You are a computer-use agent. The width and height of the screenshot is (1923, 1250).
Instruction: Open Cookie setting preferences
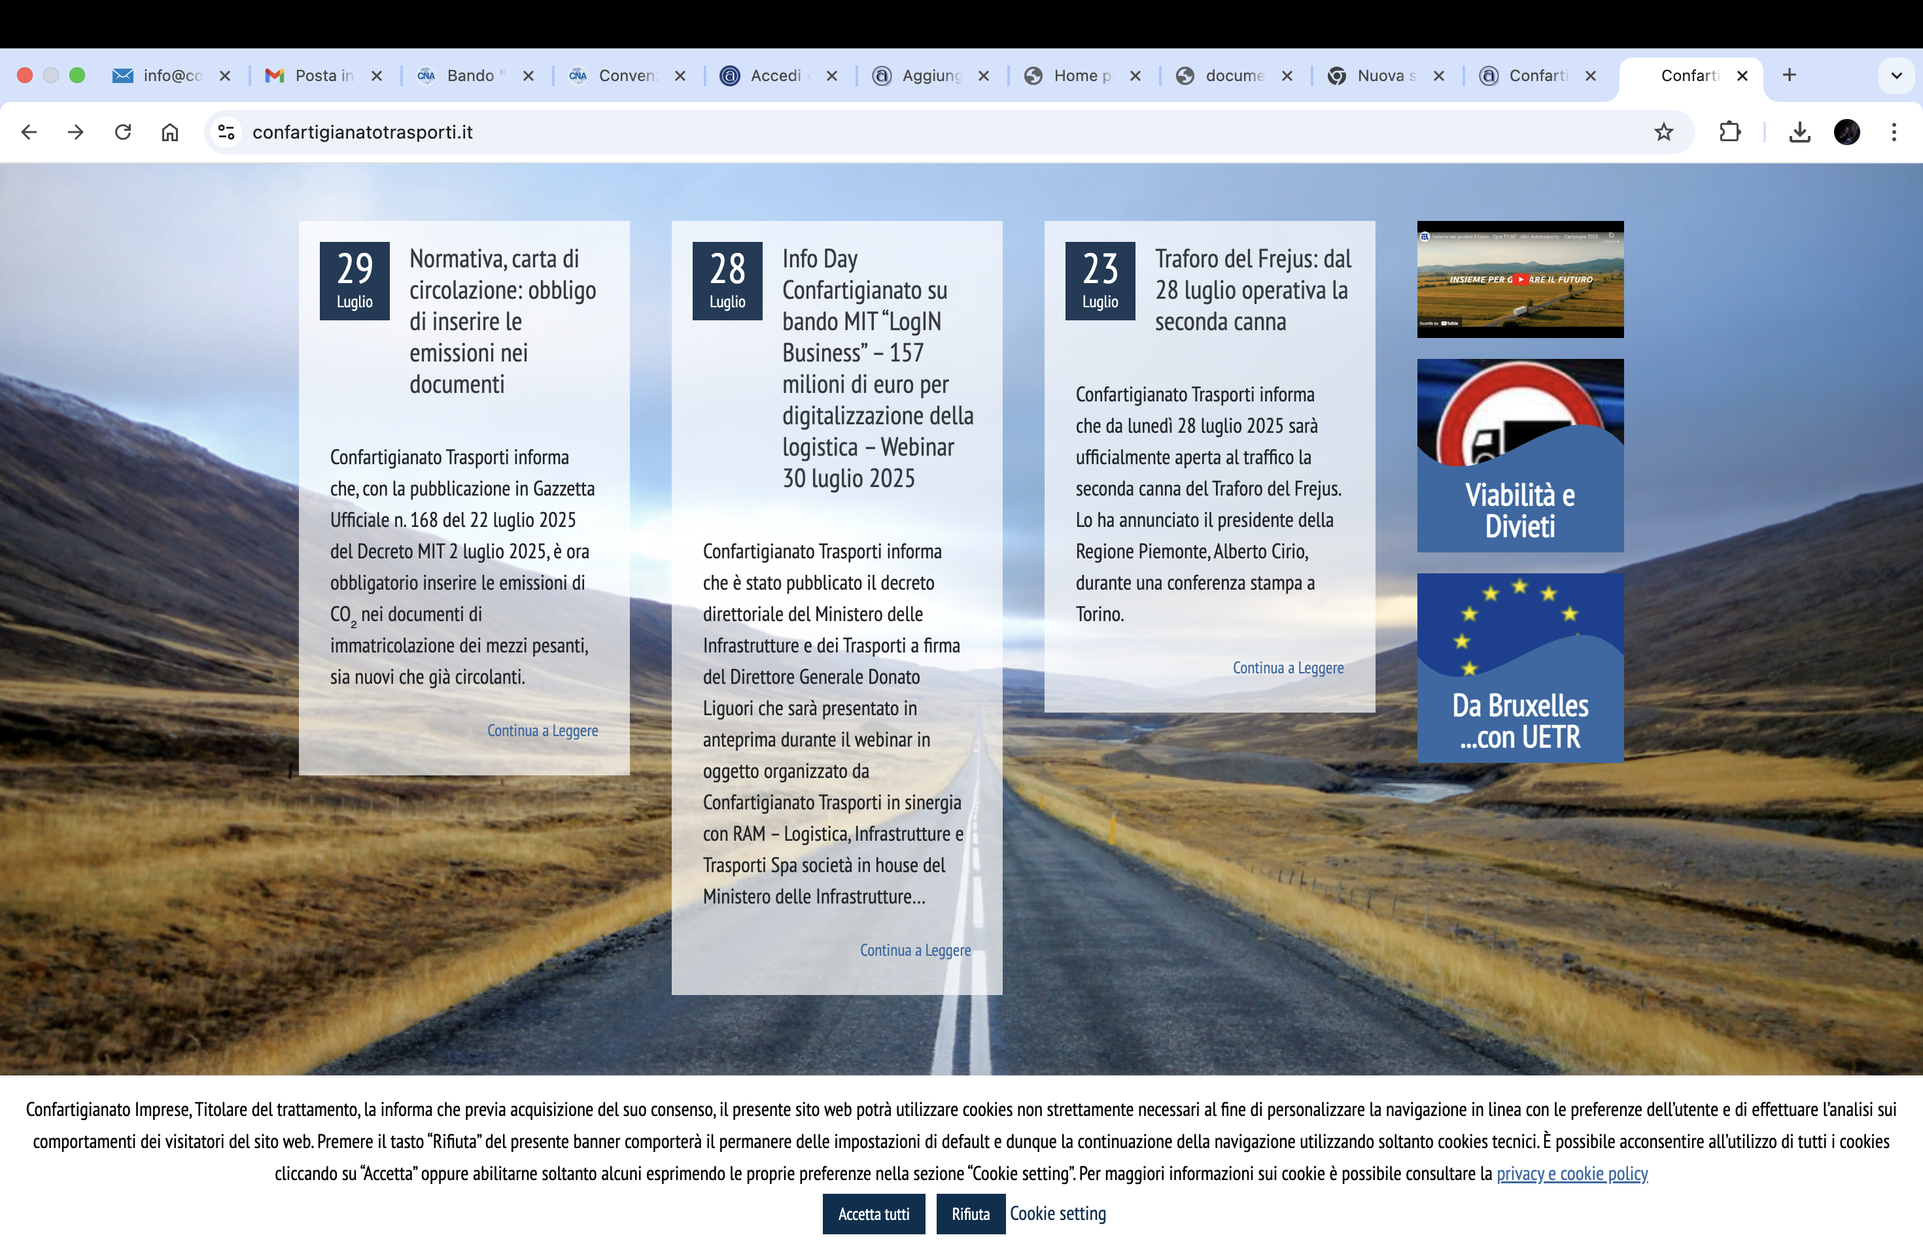[x=1058, y=1213]
